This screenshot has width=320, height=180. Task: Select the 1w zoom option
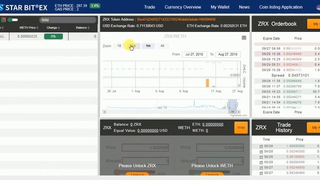pyautogui.click(x=133, y=45)
